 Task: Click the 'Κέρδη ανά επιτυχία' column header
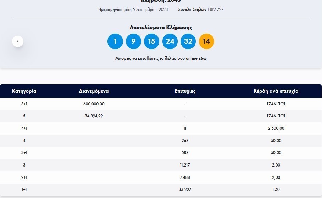[276, 91]
